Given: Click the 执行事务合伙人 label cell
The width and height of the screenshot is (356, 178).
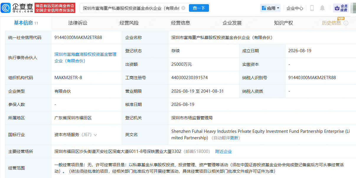Looking at the screenshot, I should click(28, 58).
